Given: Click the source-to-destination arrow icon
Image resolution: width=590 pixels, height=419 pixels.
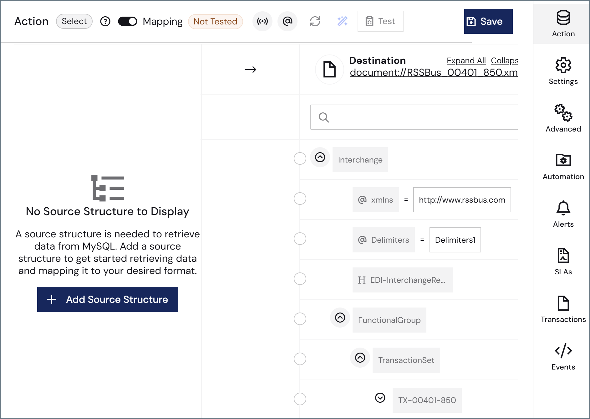Looking at the screenshot, I should click(x=250, y=70).
